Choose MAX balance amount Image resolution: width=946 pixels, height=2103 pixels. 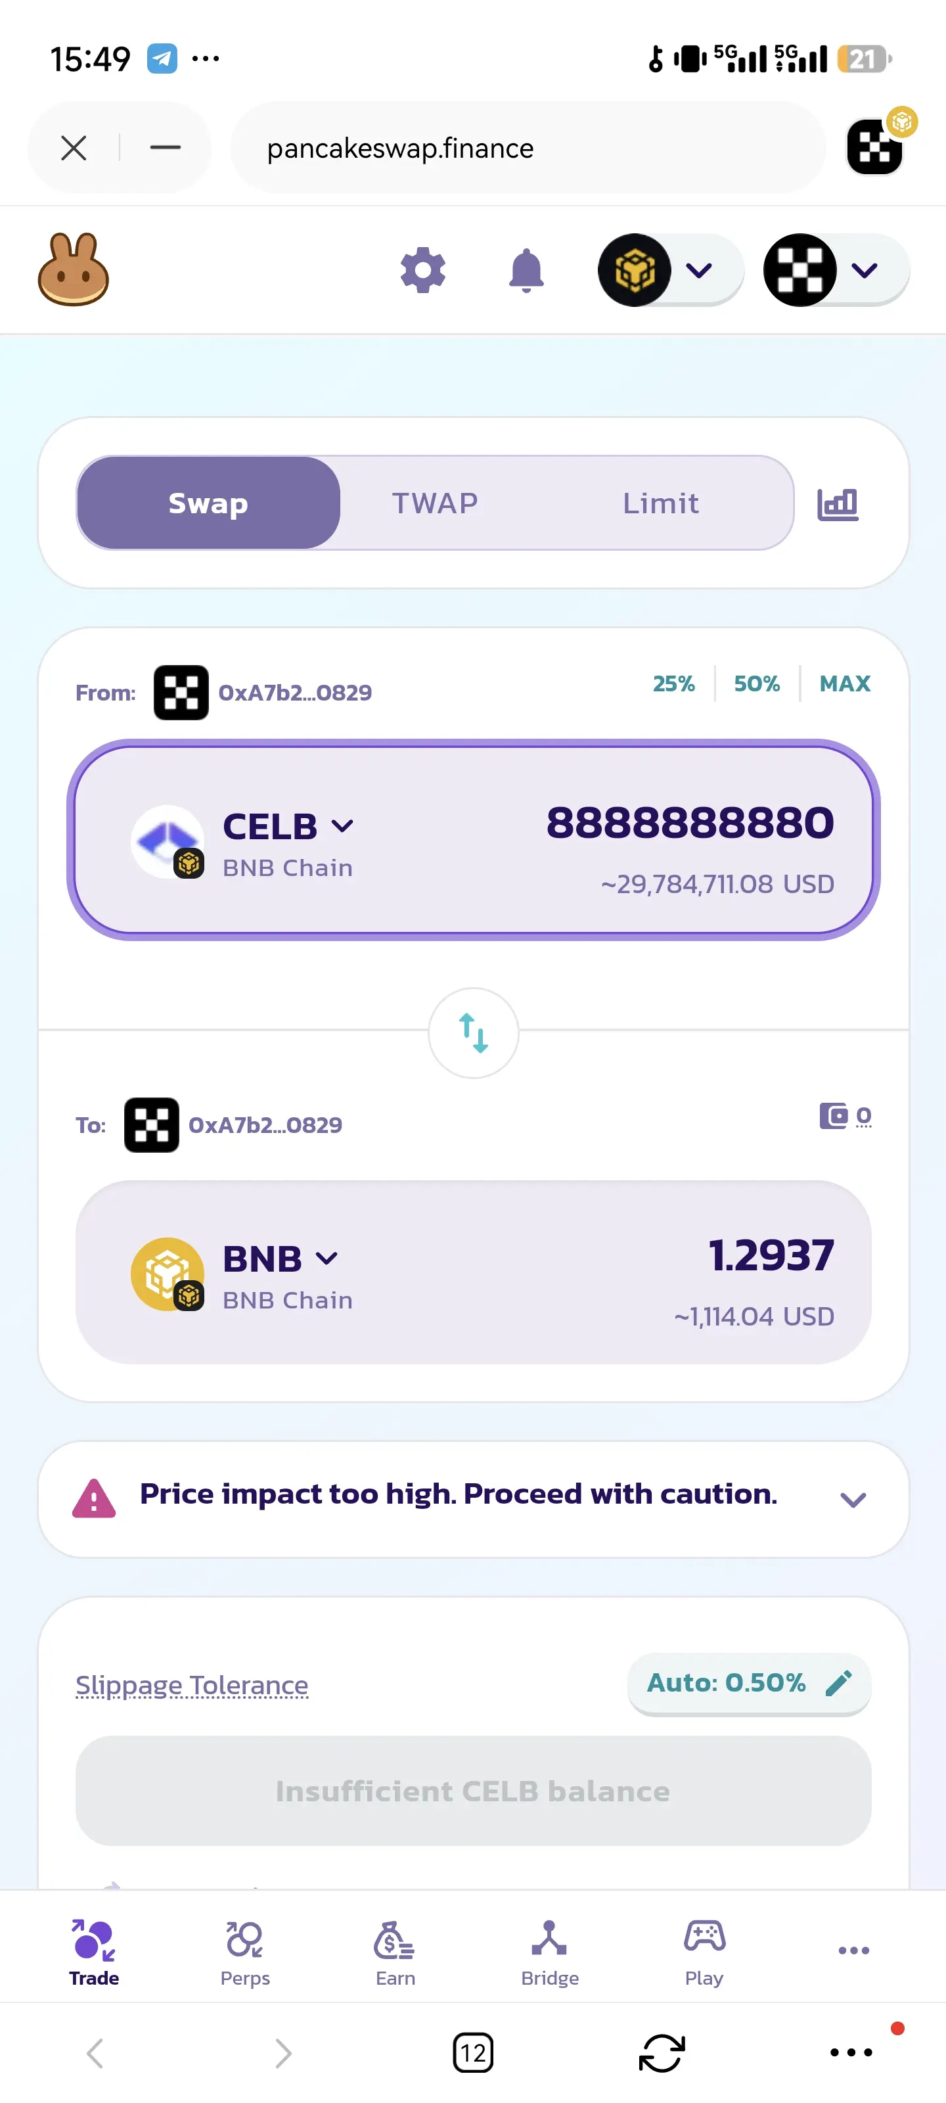(x=845, y=683)
